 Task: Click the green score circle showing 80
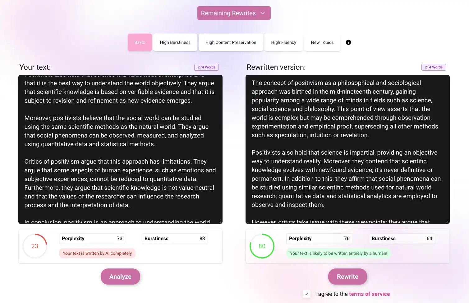click(262, 246)
